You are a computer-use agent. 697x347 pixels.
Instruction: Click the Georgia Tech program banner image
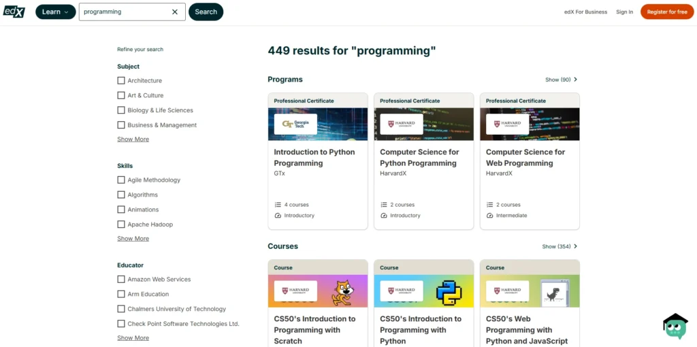coord(318,124)
